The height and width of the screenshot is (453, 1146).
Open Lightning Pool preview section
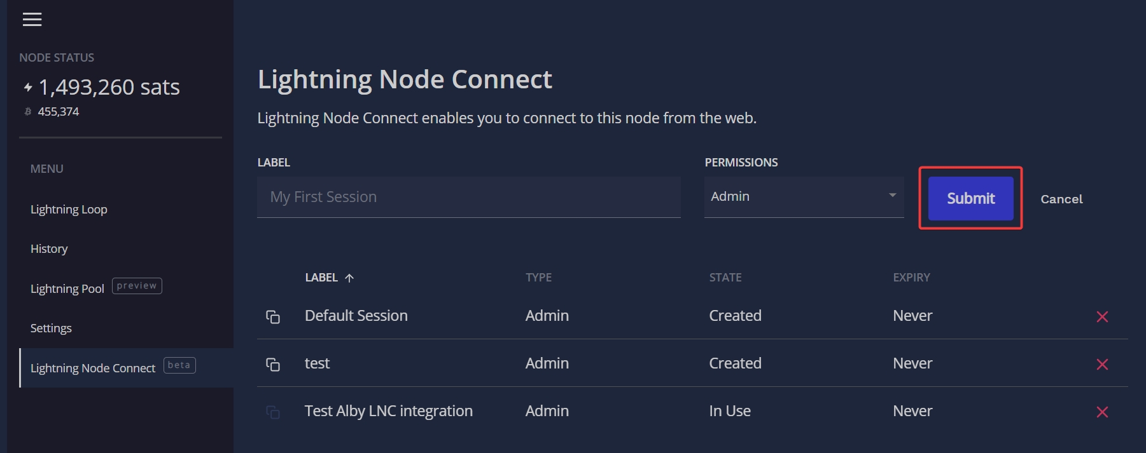[x=67, y=288]
